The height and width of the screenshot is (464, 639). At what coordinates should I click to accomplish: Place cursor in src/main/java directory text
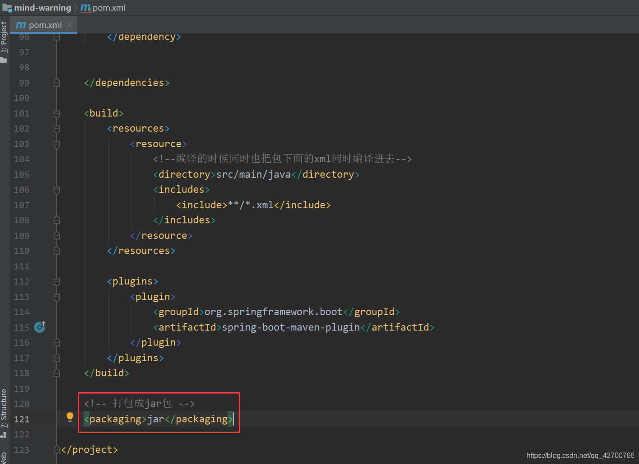[x=253, y=174]
